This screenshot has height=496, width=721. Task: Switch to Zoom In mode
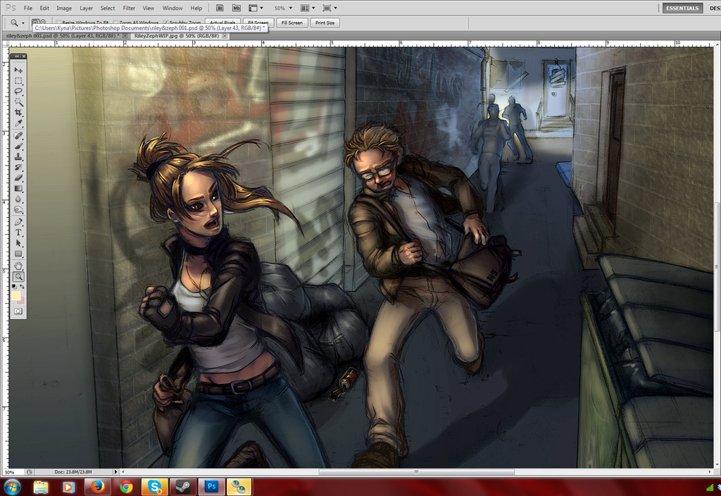35,22
